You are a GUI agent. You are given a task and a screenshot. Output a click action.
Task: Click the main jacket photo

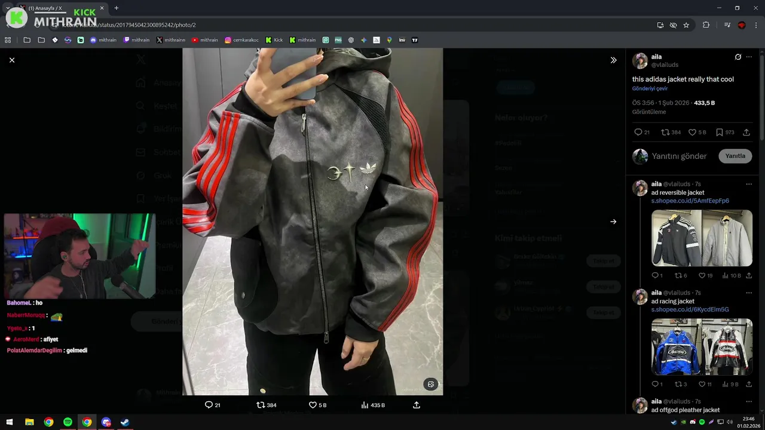313,222
